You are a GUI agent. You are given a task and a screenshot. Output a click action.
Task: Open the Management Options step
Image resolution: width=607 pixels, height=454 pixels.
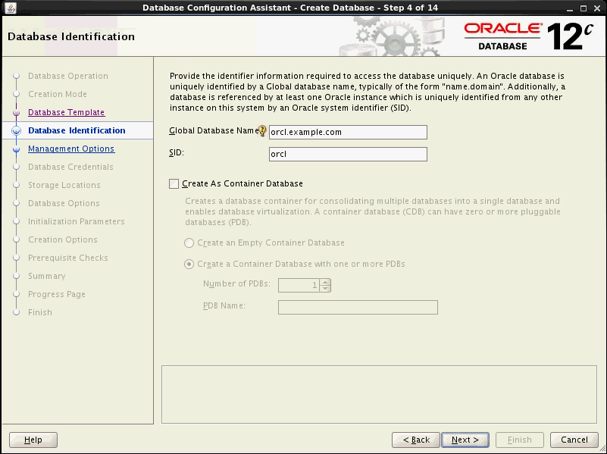(x=71, y=149)
